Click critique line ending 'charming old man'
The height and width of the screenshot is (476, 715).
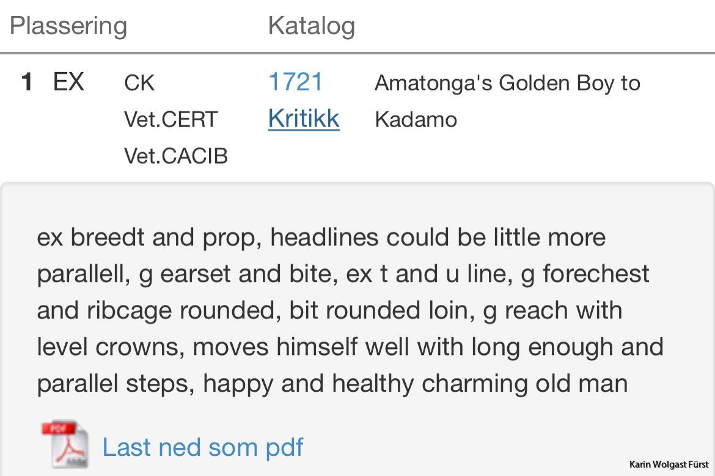coord(332,384)
